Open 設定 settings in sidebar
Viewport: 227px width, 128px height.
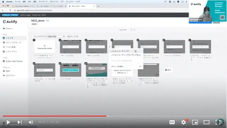tap(6, 71)
